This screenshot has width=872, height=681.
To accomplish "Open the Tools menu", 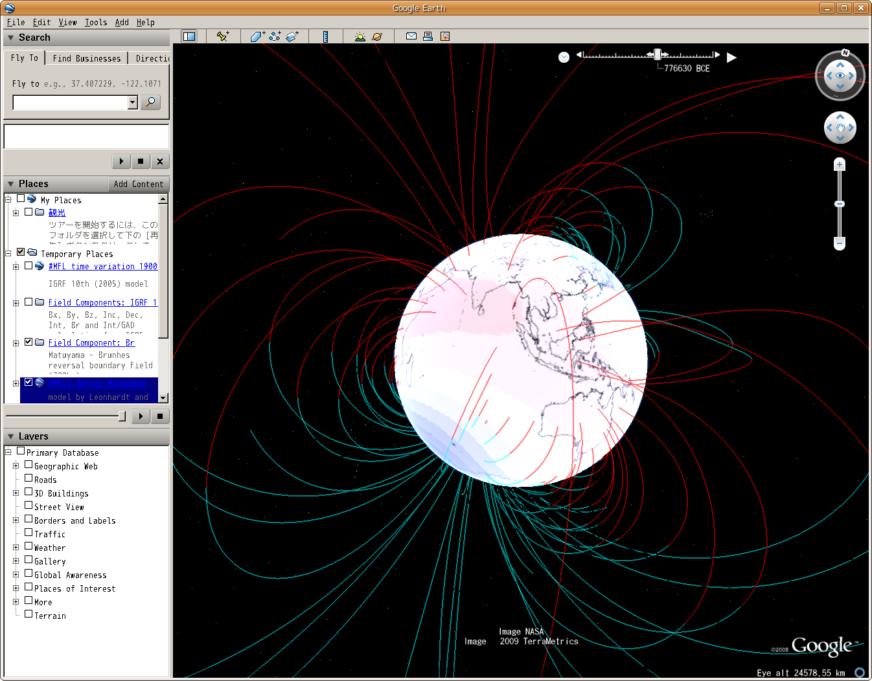I will click(x=96, y=22).
